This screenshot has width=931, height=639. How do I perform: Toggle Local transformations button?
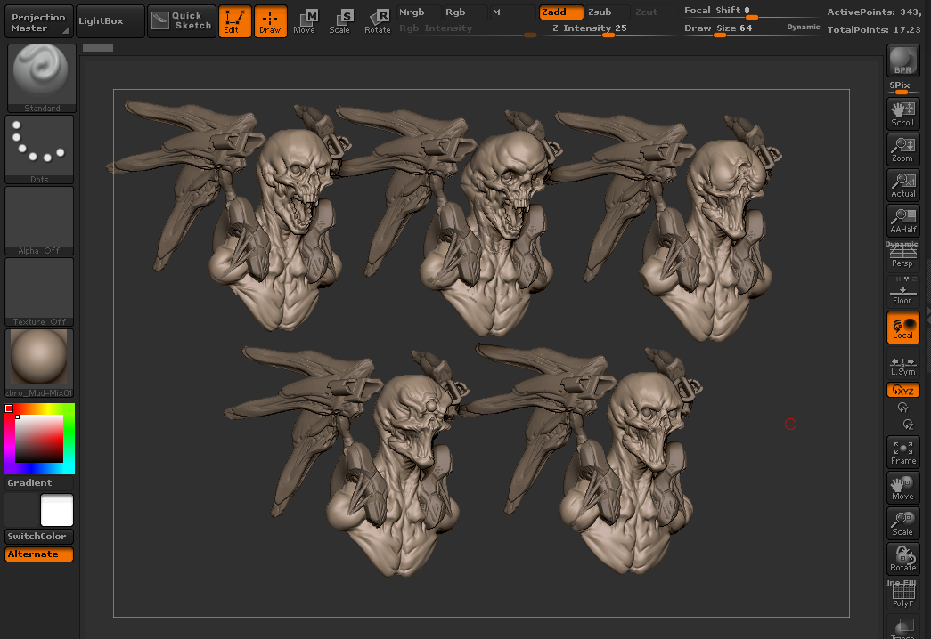point(903,328)
